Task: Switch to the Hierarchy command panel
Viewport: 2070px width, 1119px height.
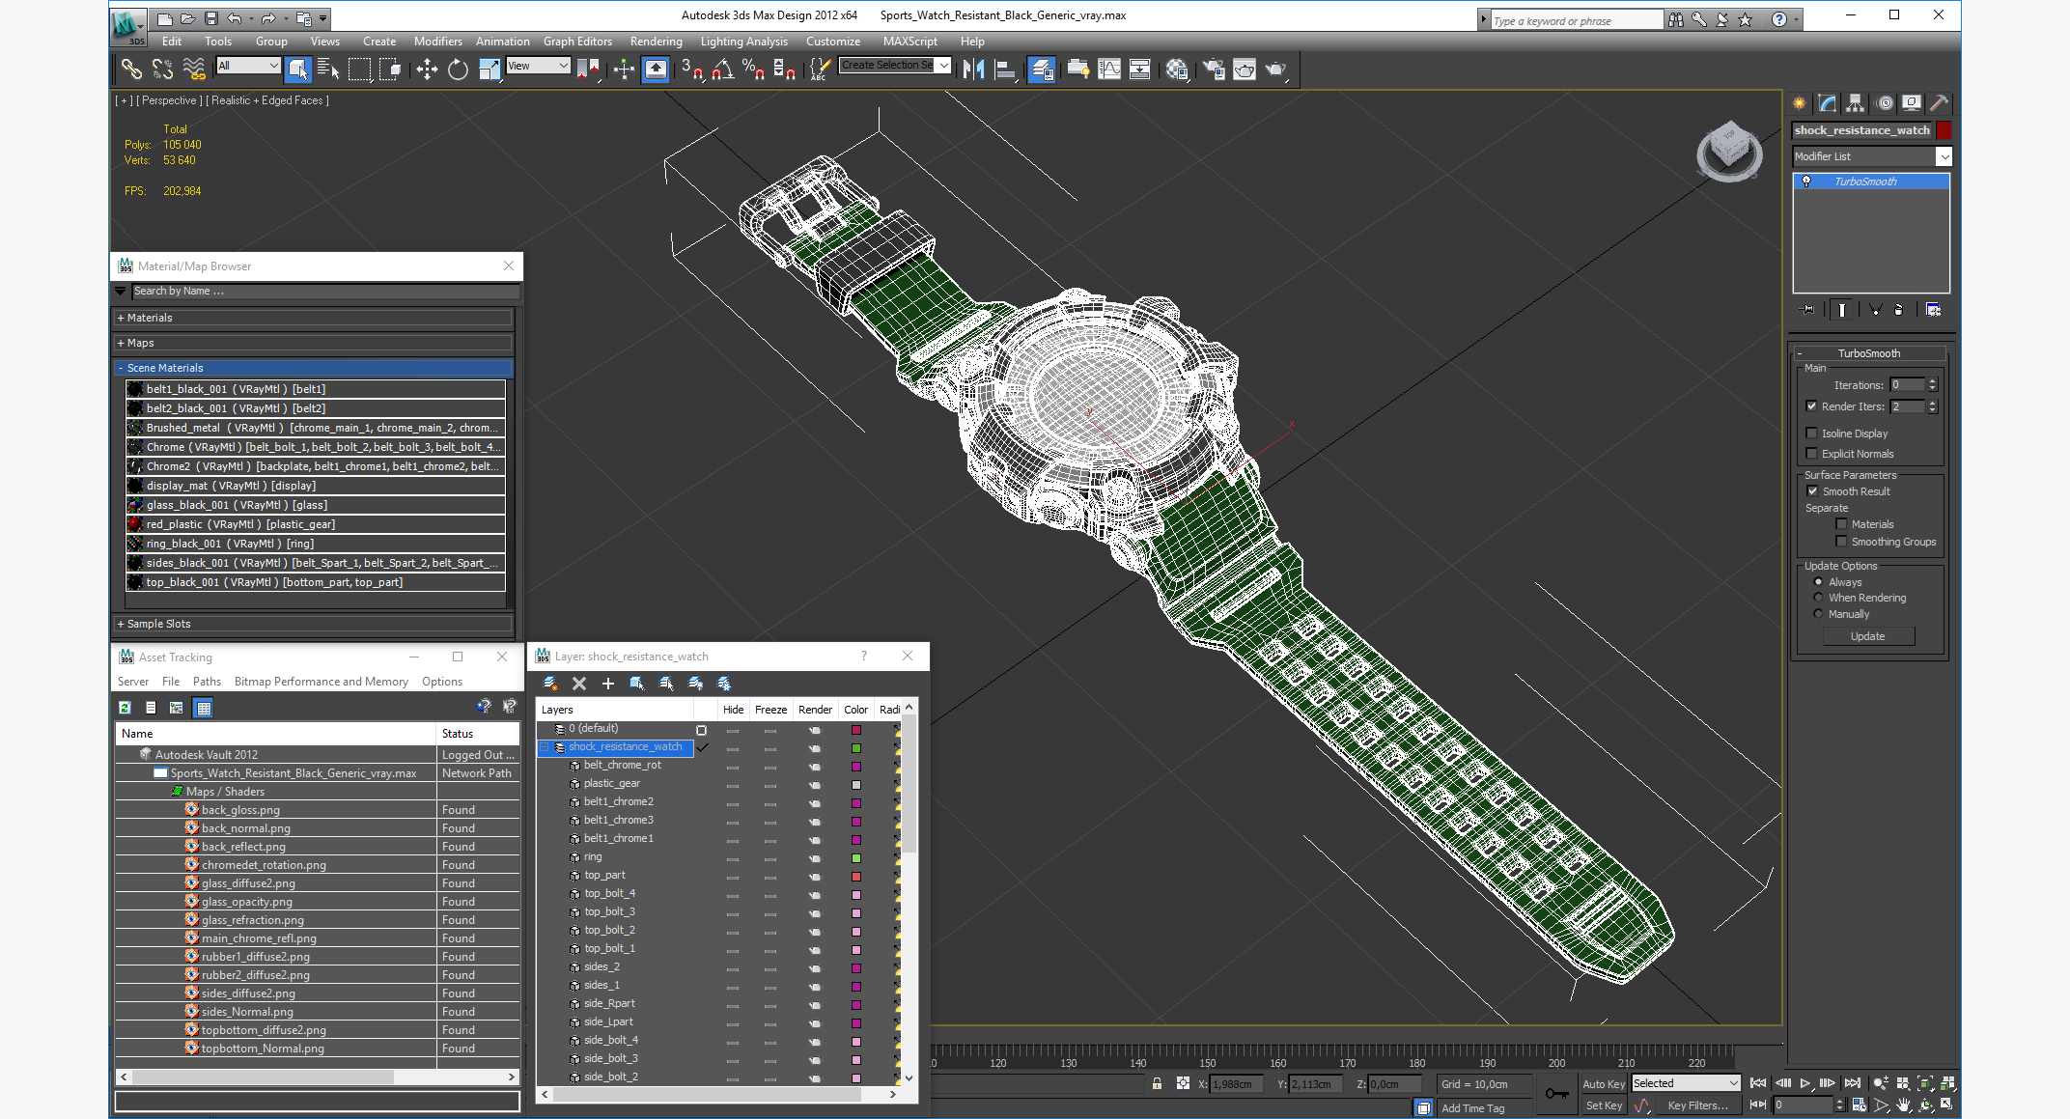Action: tap(1855, 103)
